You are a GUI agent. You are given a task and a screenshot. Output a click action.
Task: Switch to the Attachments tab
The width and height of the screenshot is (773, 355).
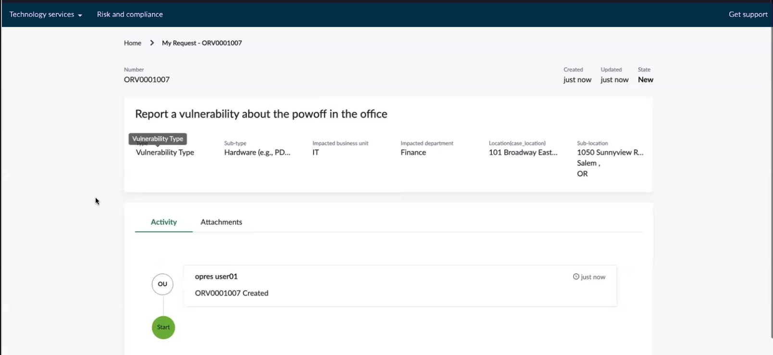point(221,222)
